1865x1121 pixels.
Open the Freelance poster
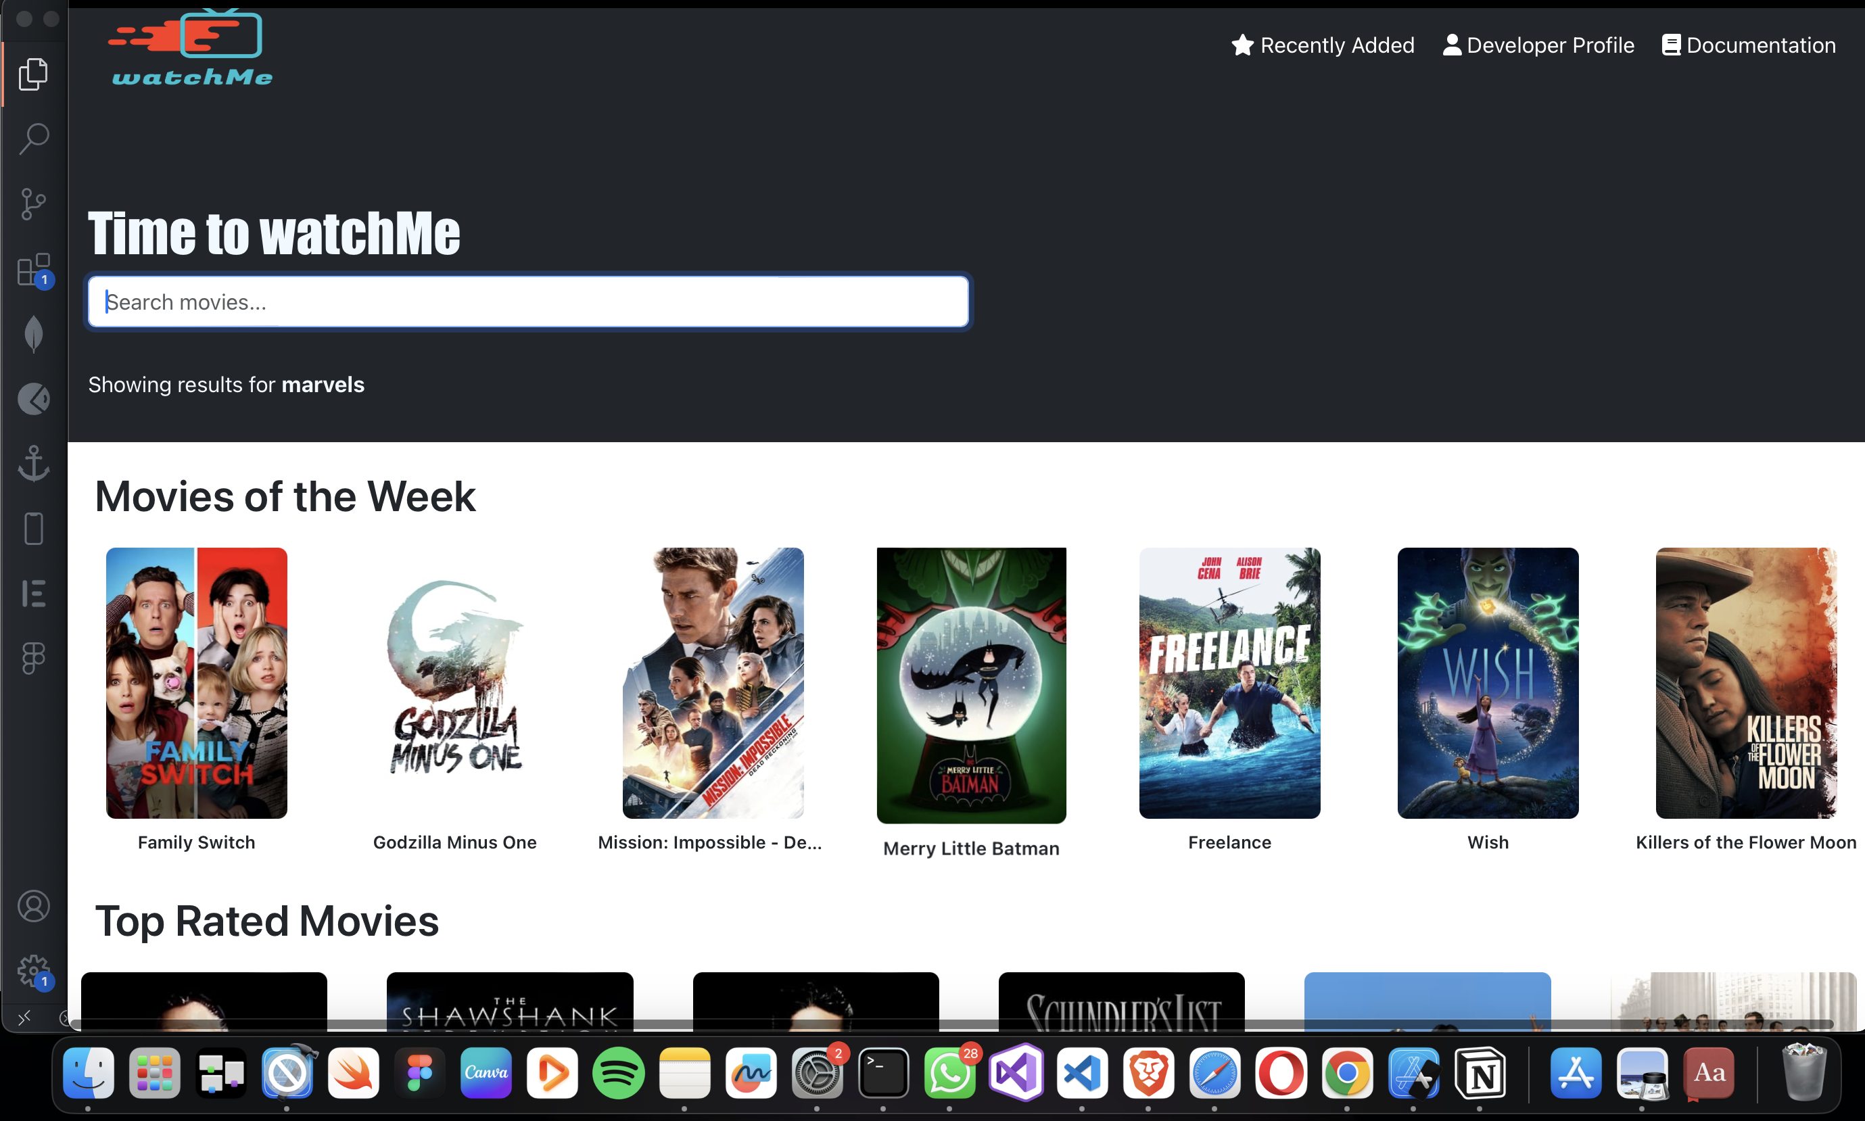pyautogui.click(x=1230, y=683)
